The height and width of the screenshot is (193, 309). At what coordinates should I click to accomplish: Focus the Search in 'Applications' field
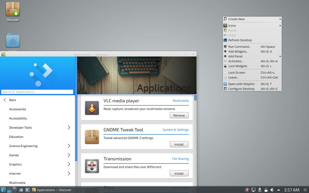pos(37,92)
